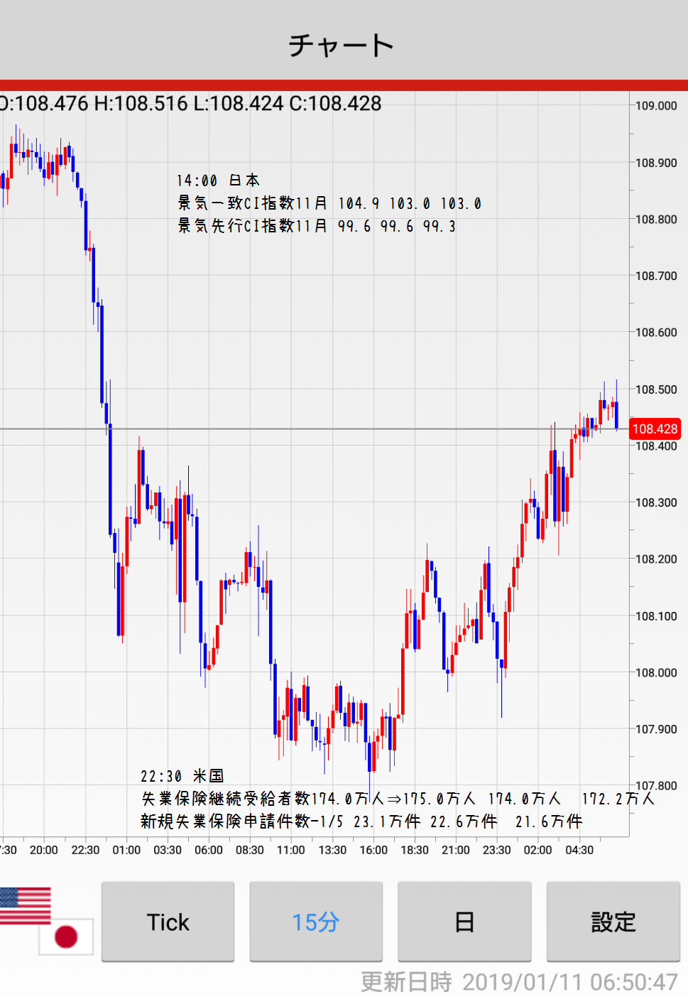Click the 新規失業保険申請件数 indicator line
Image resolution: width=688 pixels, height=997 pixels.
[361, 821]
